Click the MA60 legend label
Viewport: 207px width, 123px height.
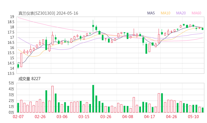pos(196,13)
